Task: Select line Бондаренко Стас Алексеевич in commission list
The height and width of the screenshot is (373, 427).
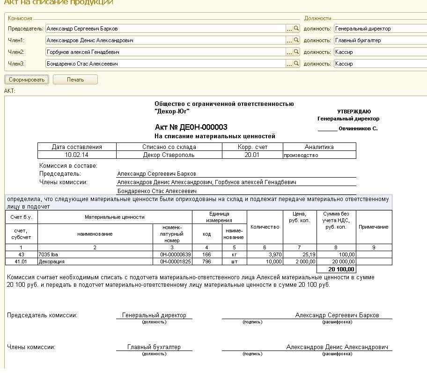Action: (x=157, y=191)
